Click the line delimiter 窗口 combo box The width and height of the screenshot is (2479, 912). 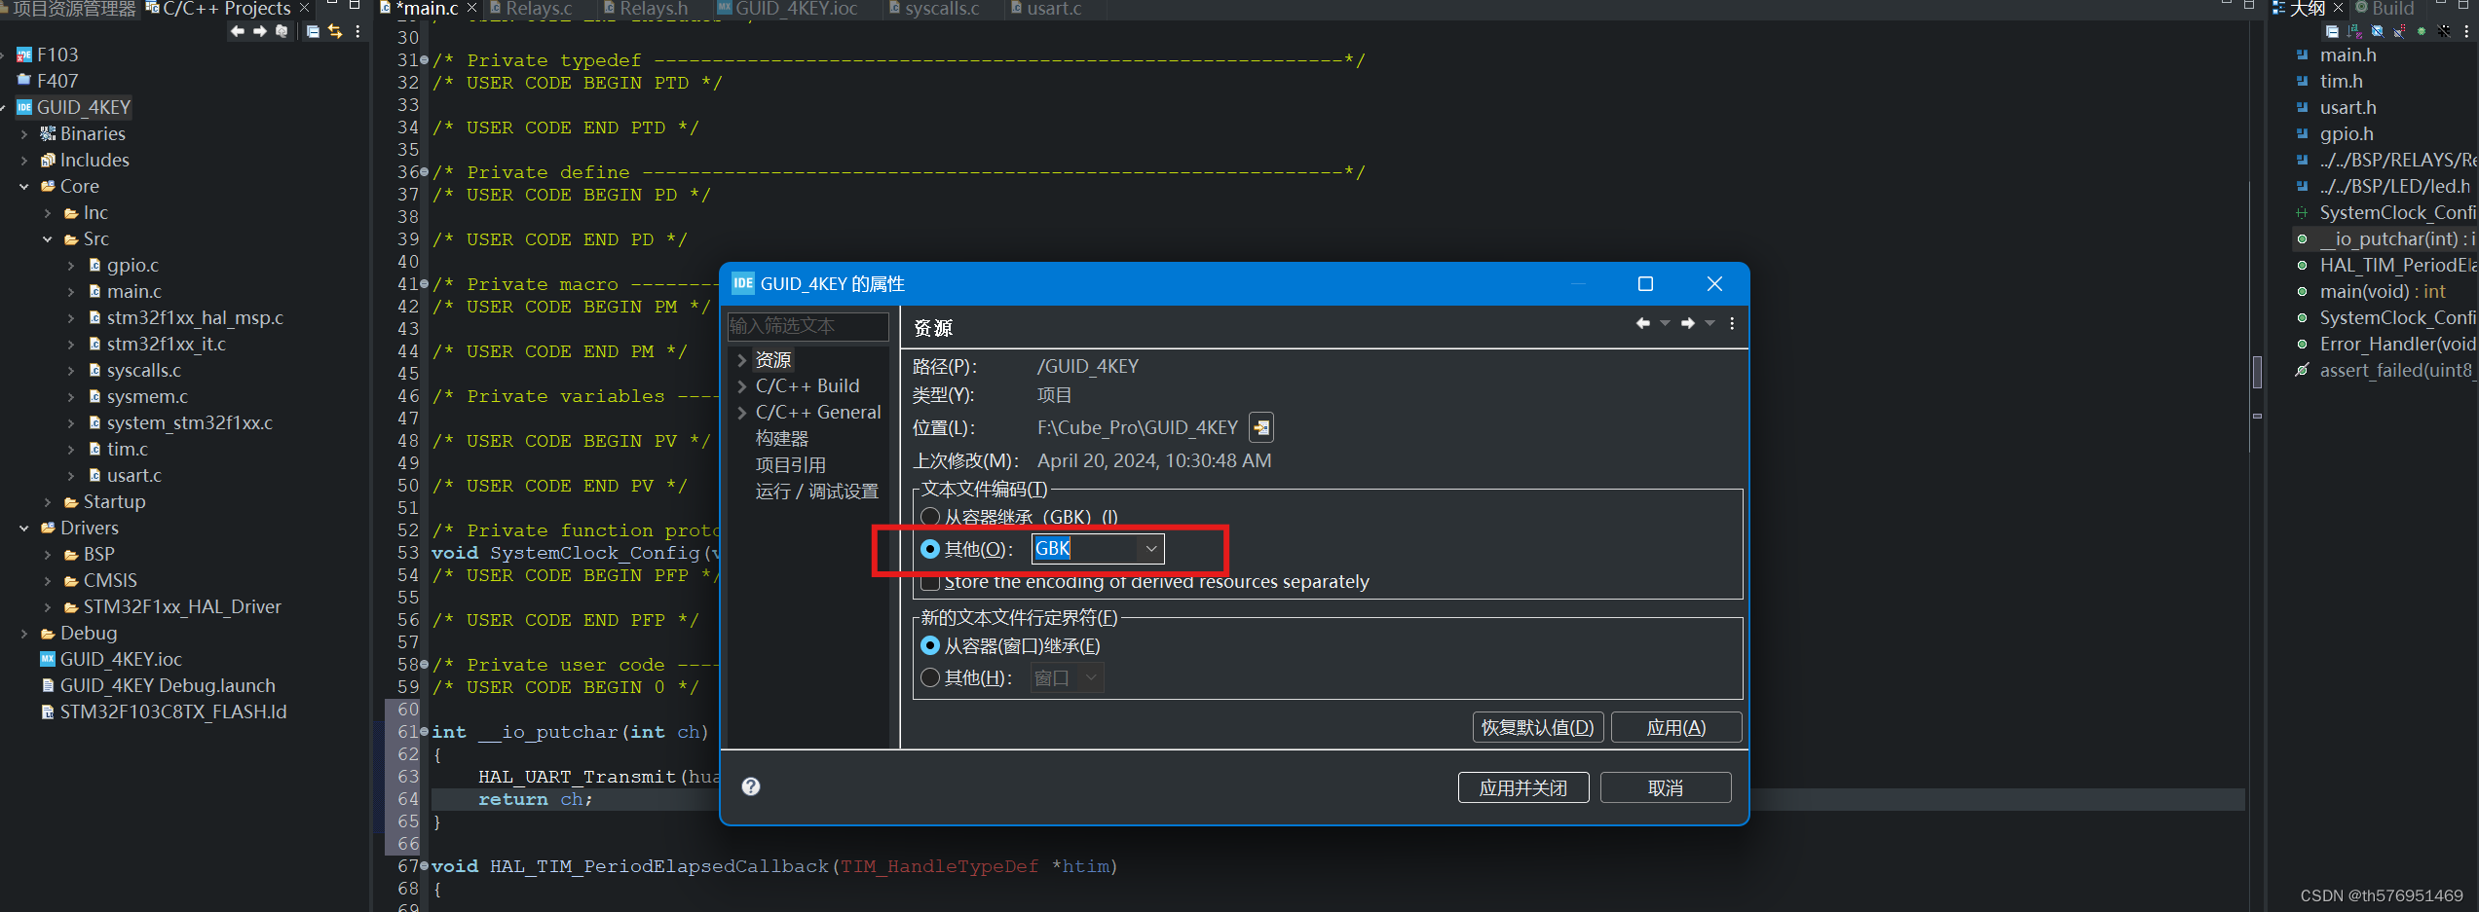click(1066, 677)
